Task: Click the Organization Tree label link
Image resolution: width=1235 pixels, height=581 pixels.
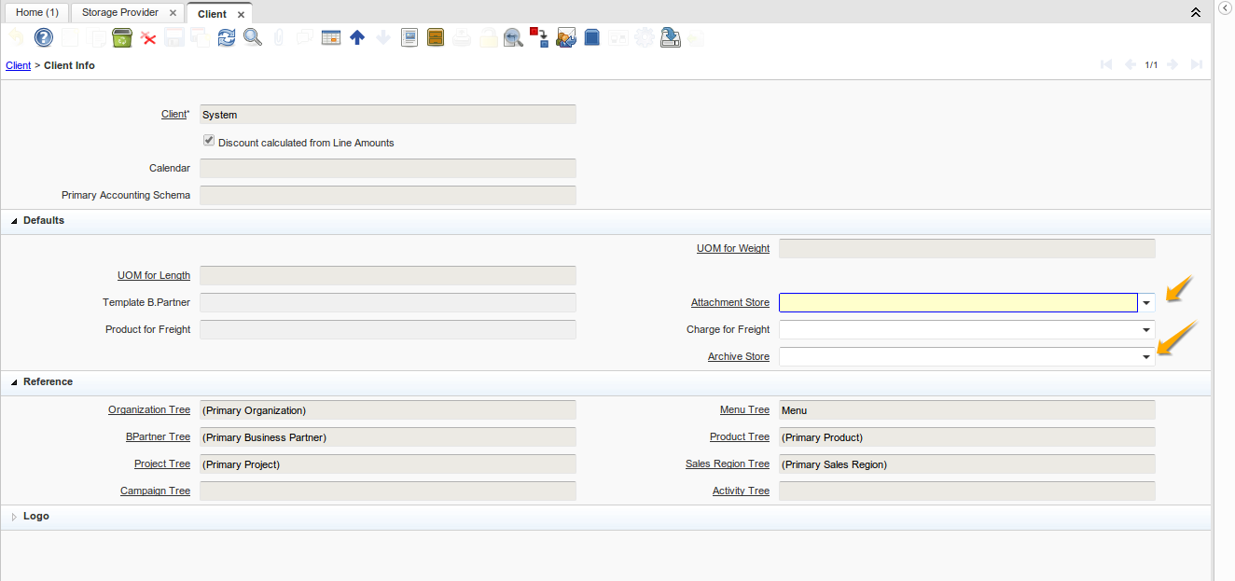Action: (x=148, y=410)
